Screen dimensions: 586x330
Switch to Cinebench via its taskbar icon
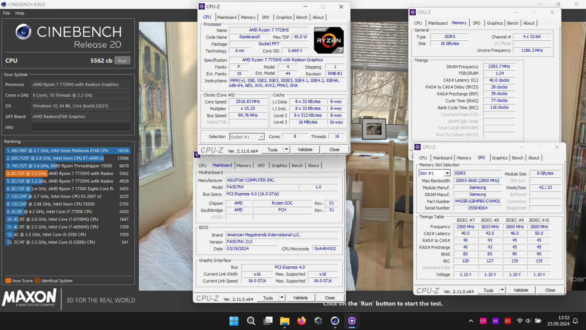click(x=335, y=321)
